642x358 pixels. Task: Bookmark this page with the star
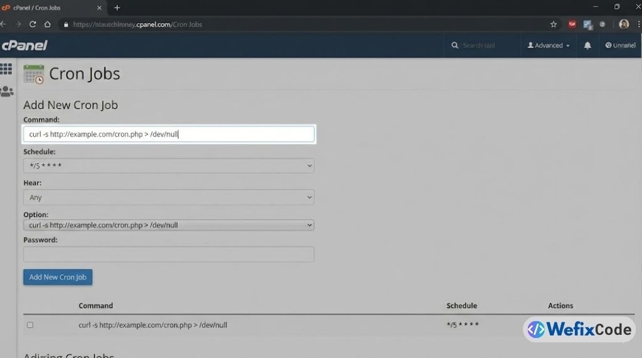(554, 24)
